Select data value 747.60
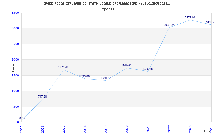214x134 pixels. [x=42, y=96]
